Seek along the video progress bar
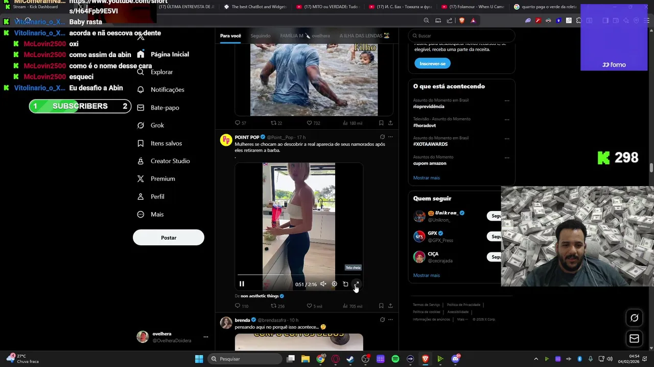Screen dimensions: 654x367 coord(299,275)
